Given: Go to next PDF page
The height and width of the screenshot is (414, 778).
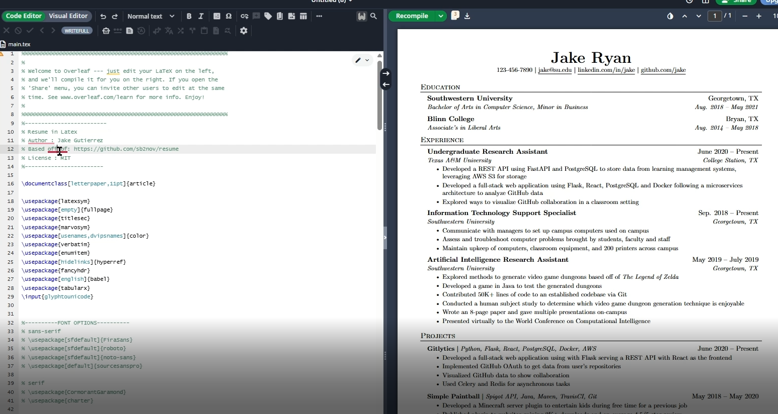Looking at the screenshot, I should click(698, 16).
